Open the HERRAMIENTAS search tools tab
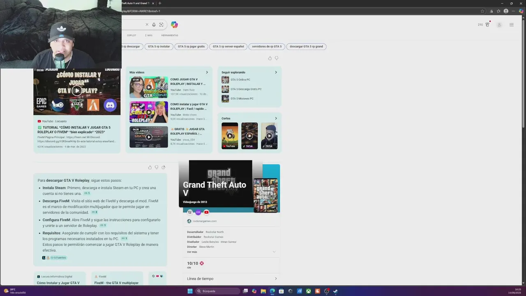Screen dimensions: 526x296 click(170, 35)
